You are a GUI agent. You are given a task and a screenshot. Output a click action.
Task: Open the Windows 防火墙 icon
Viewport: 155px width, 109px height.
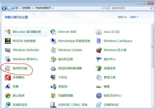click(99, 50)
